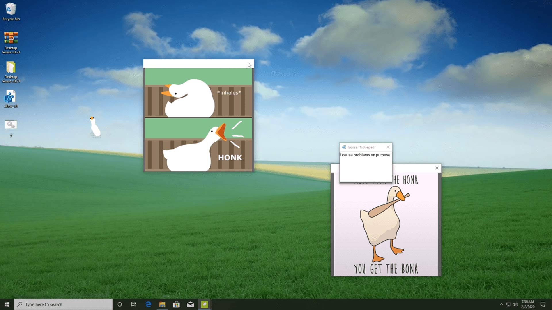
Task: Click in the Not-epad text area
Action: click(x=366, y=166)
